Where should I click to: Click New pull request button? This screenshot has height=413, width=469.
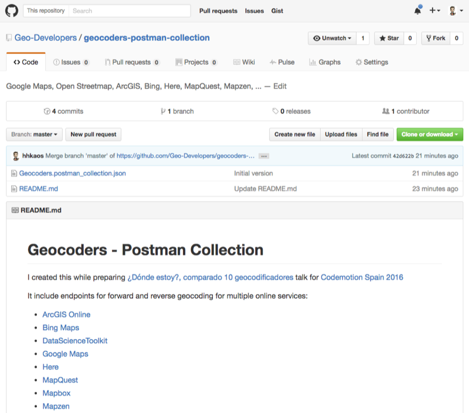pyautogui.click(x=93, y=135)
